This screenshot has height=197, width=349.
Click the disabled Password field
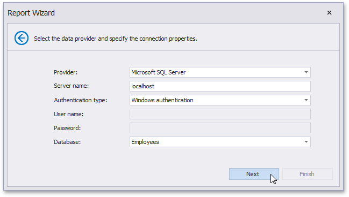click(x=220, y=128)
